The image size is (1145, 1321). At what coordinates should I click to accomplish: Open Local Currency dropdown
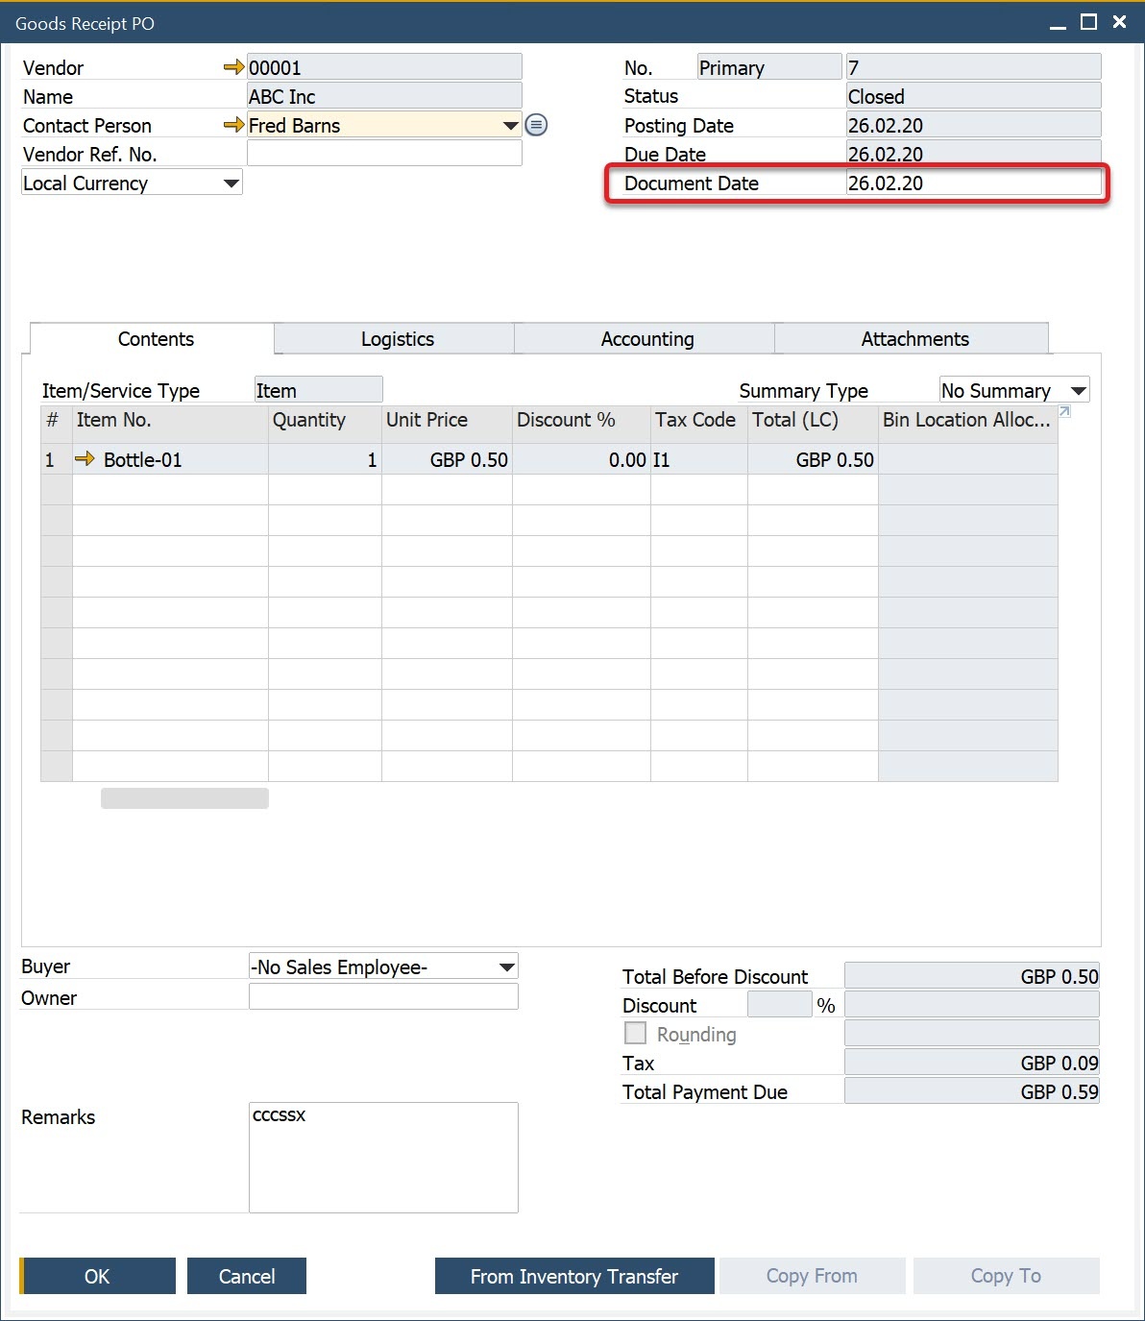coord(231,183)
